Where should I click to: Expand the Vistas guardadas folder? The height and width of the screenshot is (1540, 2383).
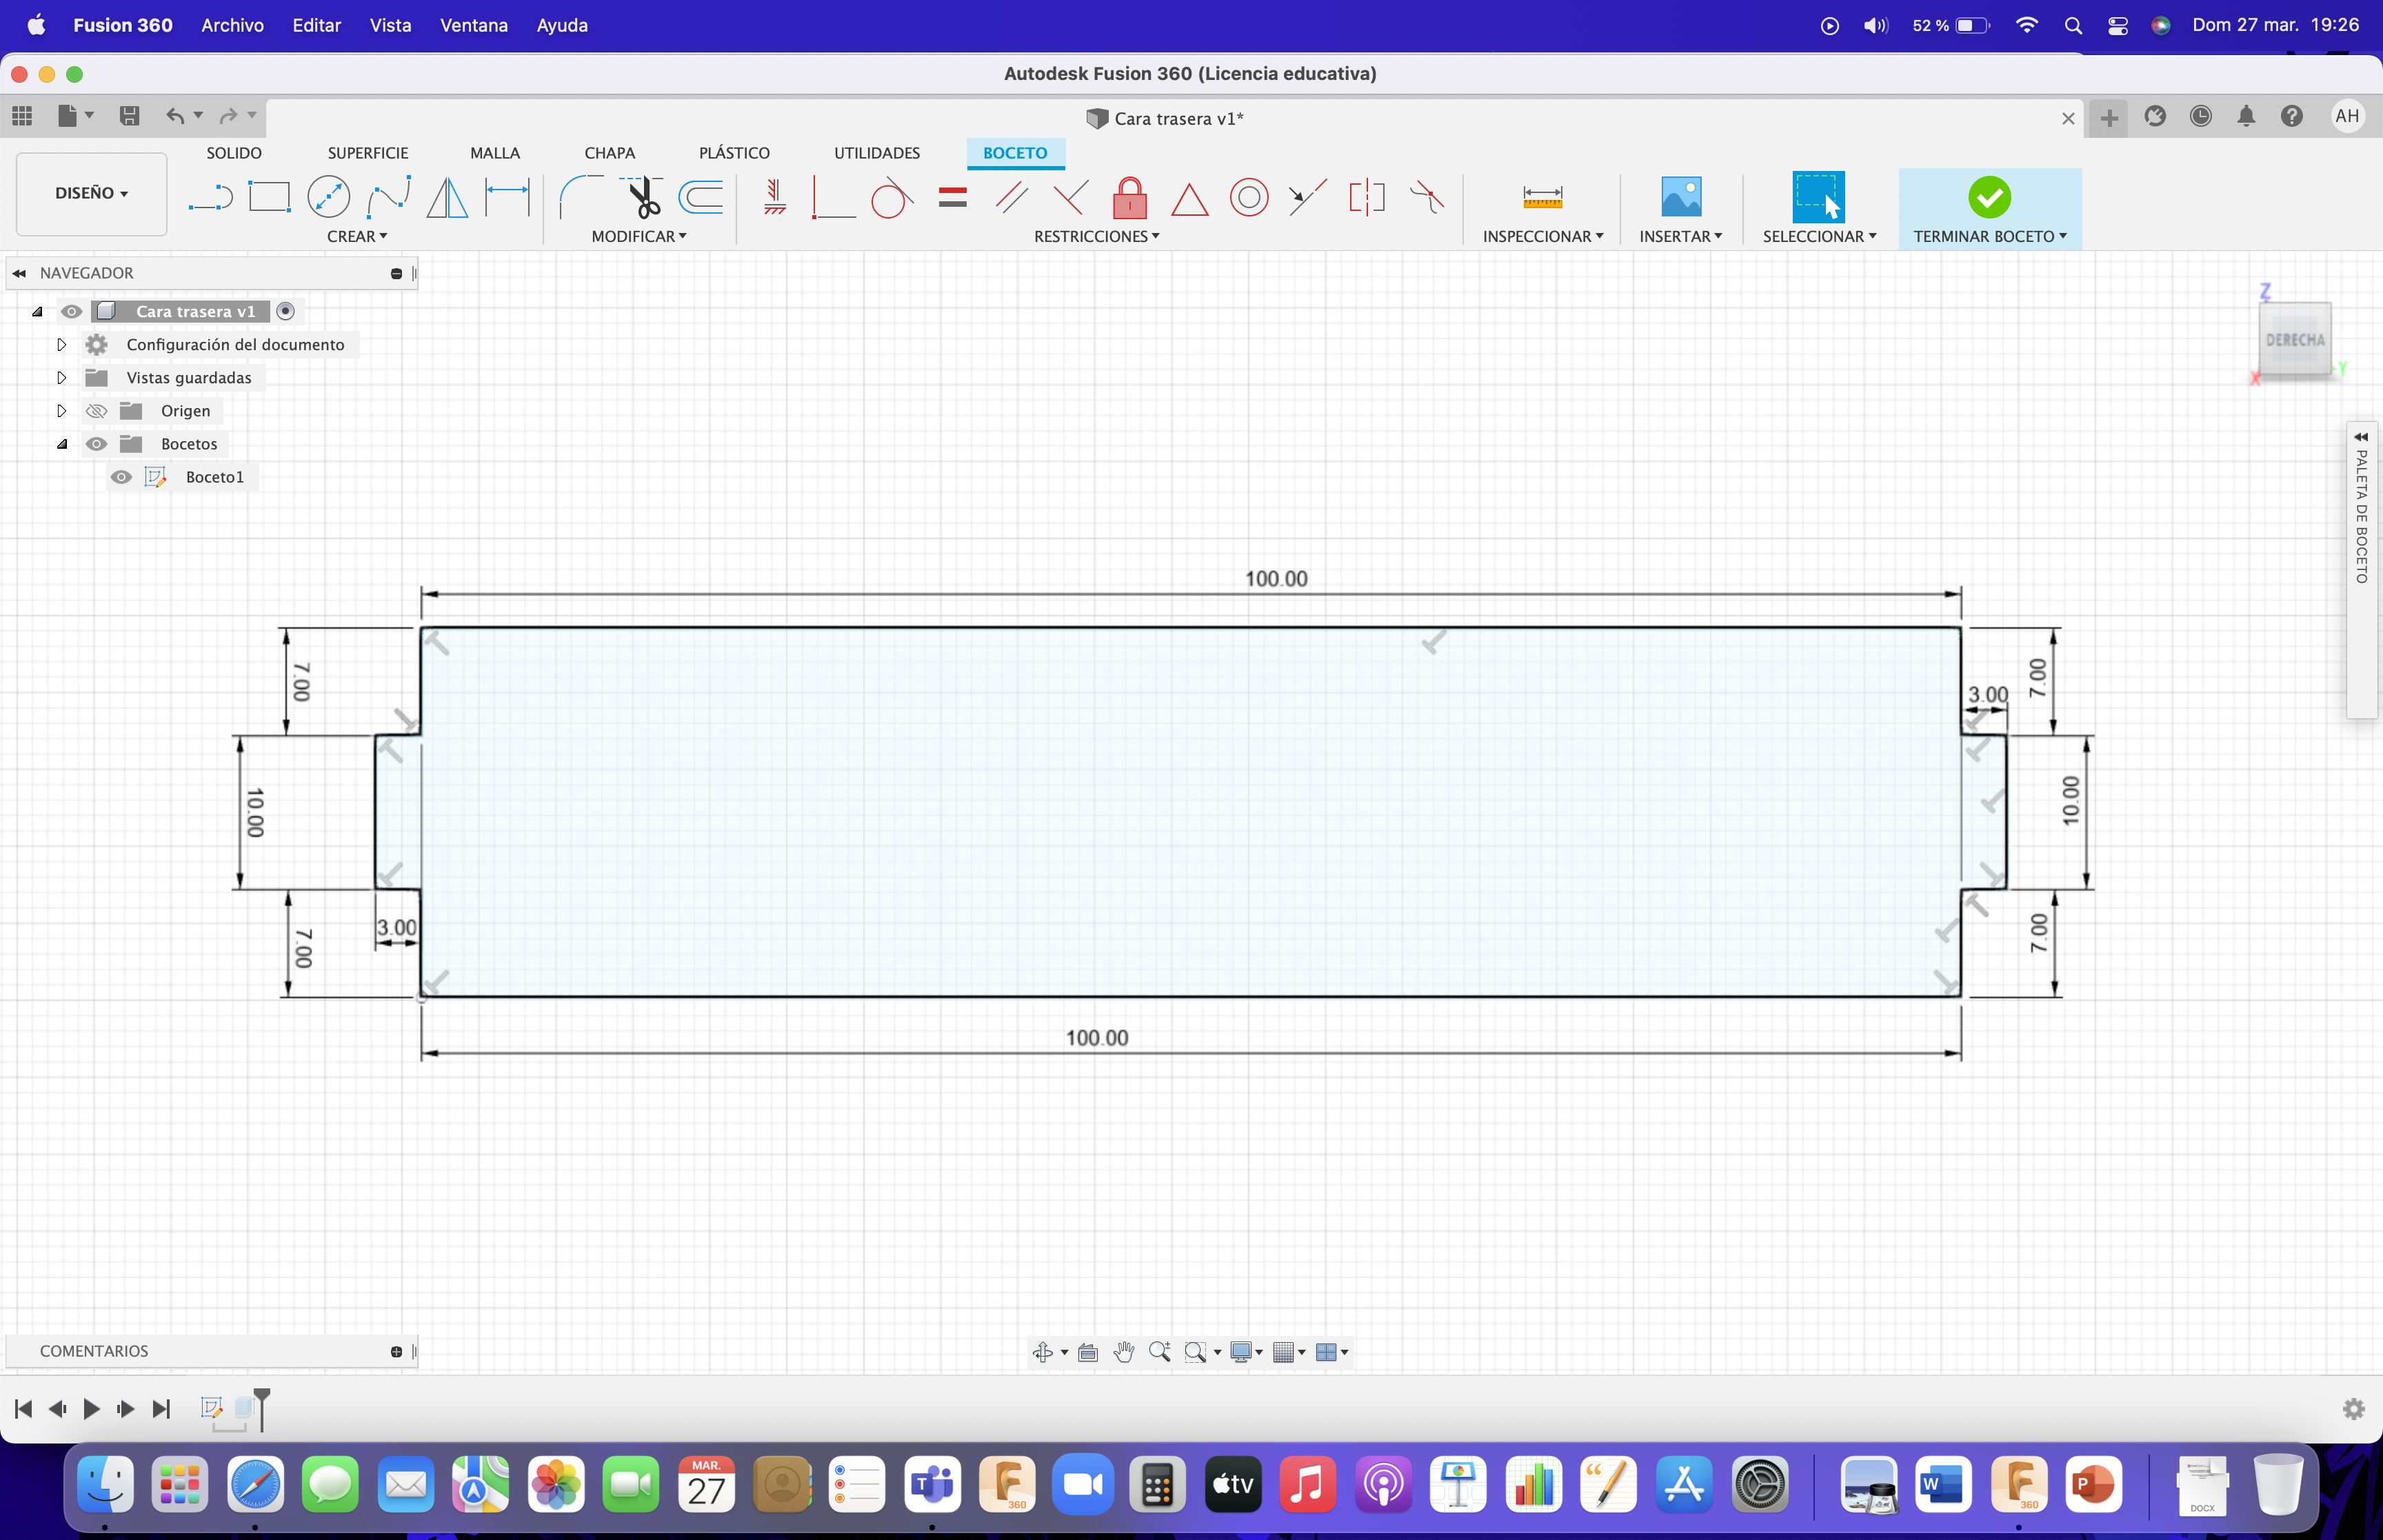(61, 378)
